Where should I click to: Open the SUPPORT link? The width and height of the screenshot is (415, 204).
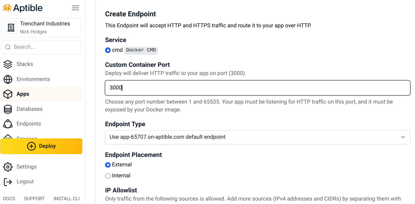click(34, 199)
